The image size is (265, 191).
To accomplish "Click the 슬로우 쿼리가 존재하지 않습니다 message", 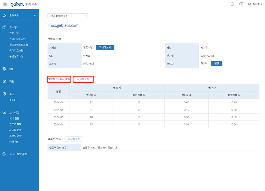I will tap(100, 148).
